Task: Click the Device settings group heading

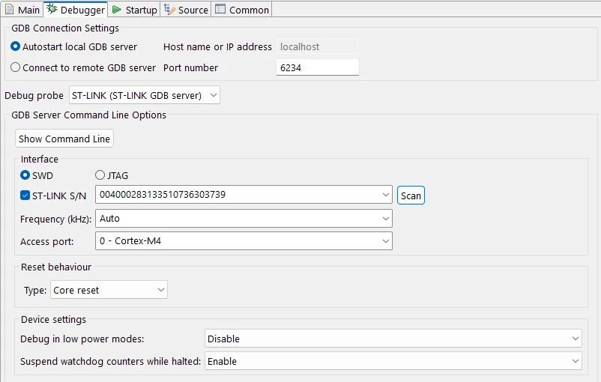Action: pyautogui.click(x=54, y=320)
